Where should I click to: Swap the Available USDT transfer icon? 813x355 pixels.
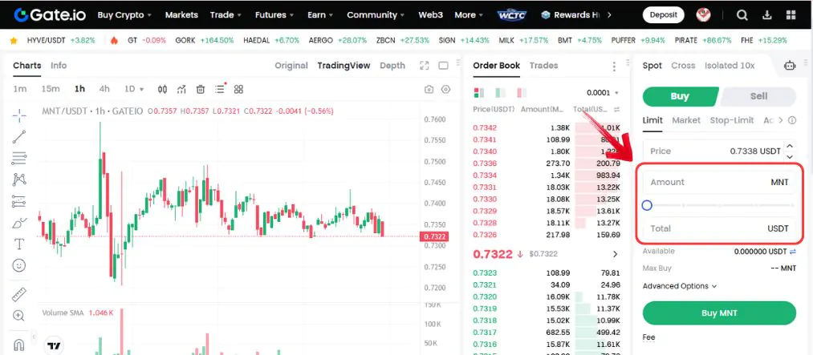click(x=792, y=252)
